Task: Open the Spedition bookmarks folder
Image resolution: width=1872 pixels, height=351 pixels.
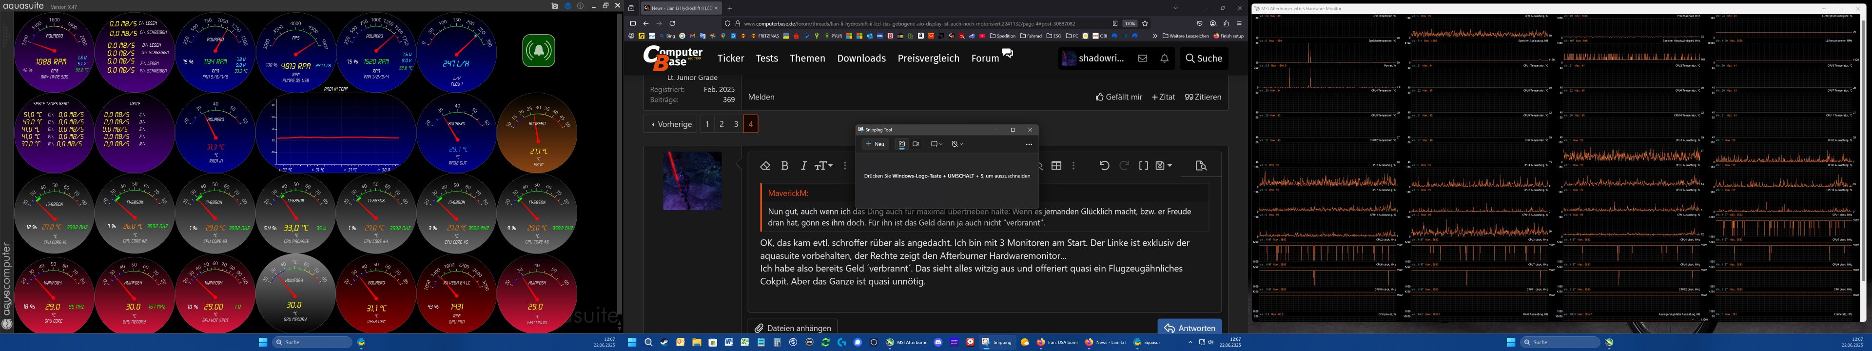Action: pos(1002,36)
